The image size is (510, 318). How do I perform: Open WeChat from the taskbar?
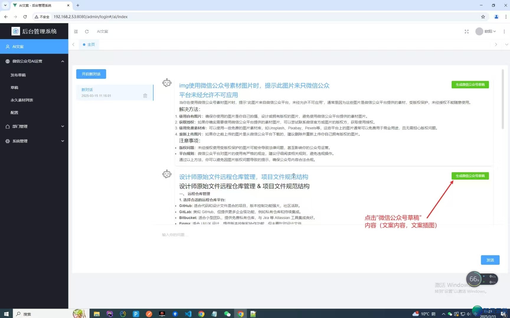click(x=227, y=314)
